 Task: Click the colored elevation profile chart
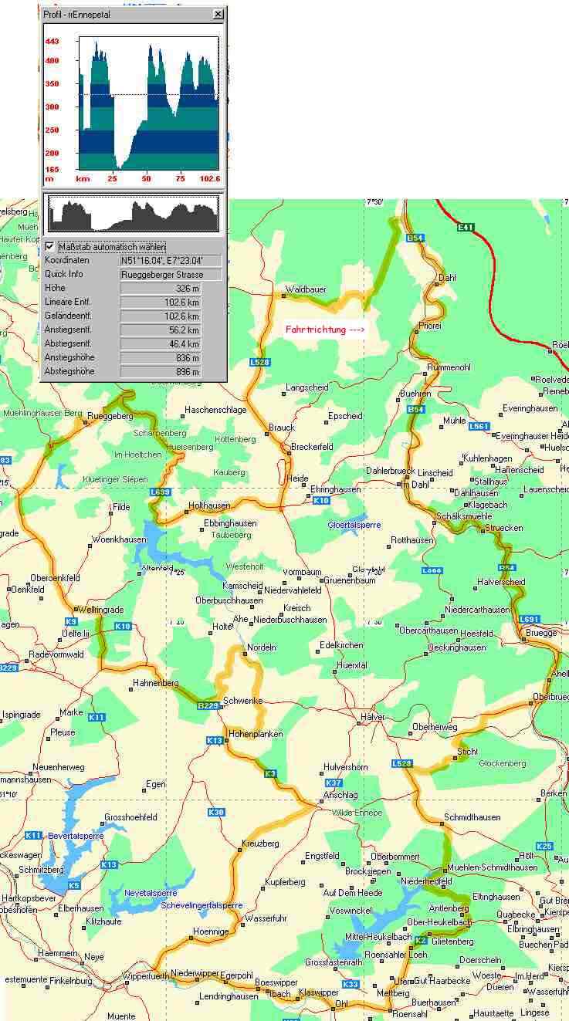coord(148,103)
